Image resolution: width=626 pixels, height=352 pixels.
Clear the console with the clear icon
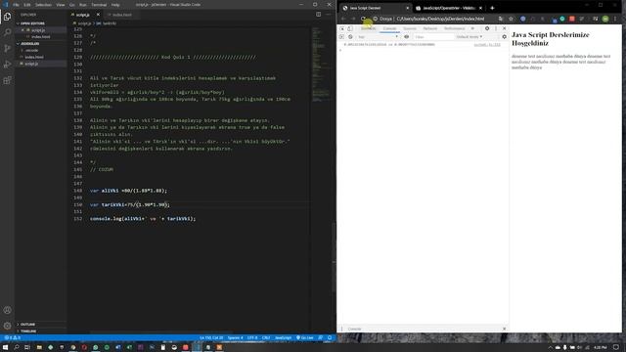(x=350, y=37)
